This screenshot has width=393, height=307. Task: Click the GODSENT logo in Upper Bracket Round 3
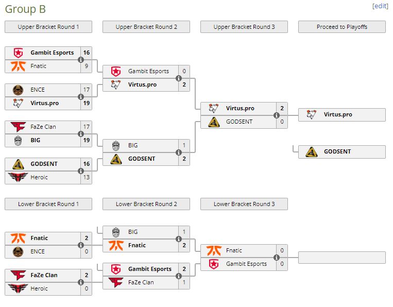click(x=214, y=122)
